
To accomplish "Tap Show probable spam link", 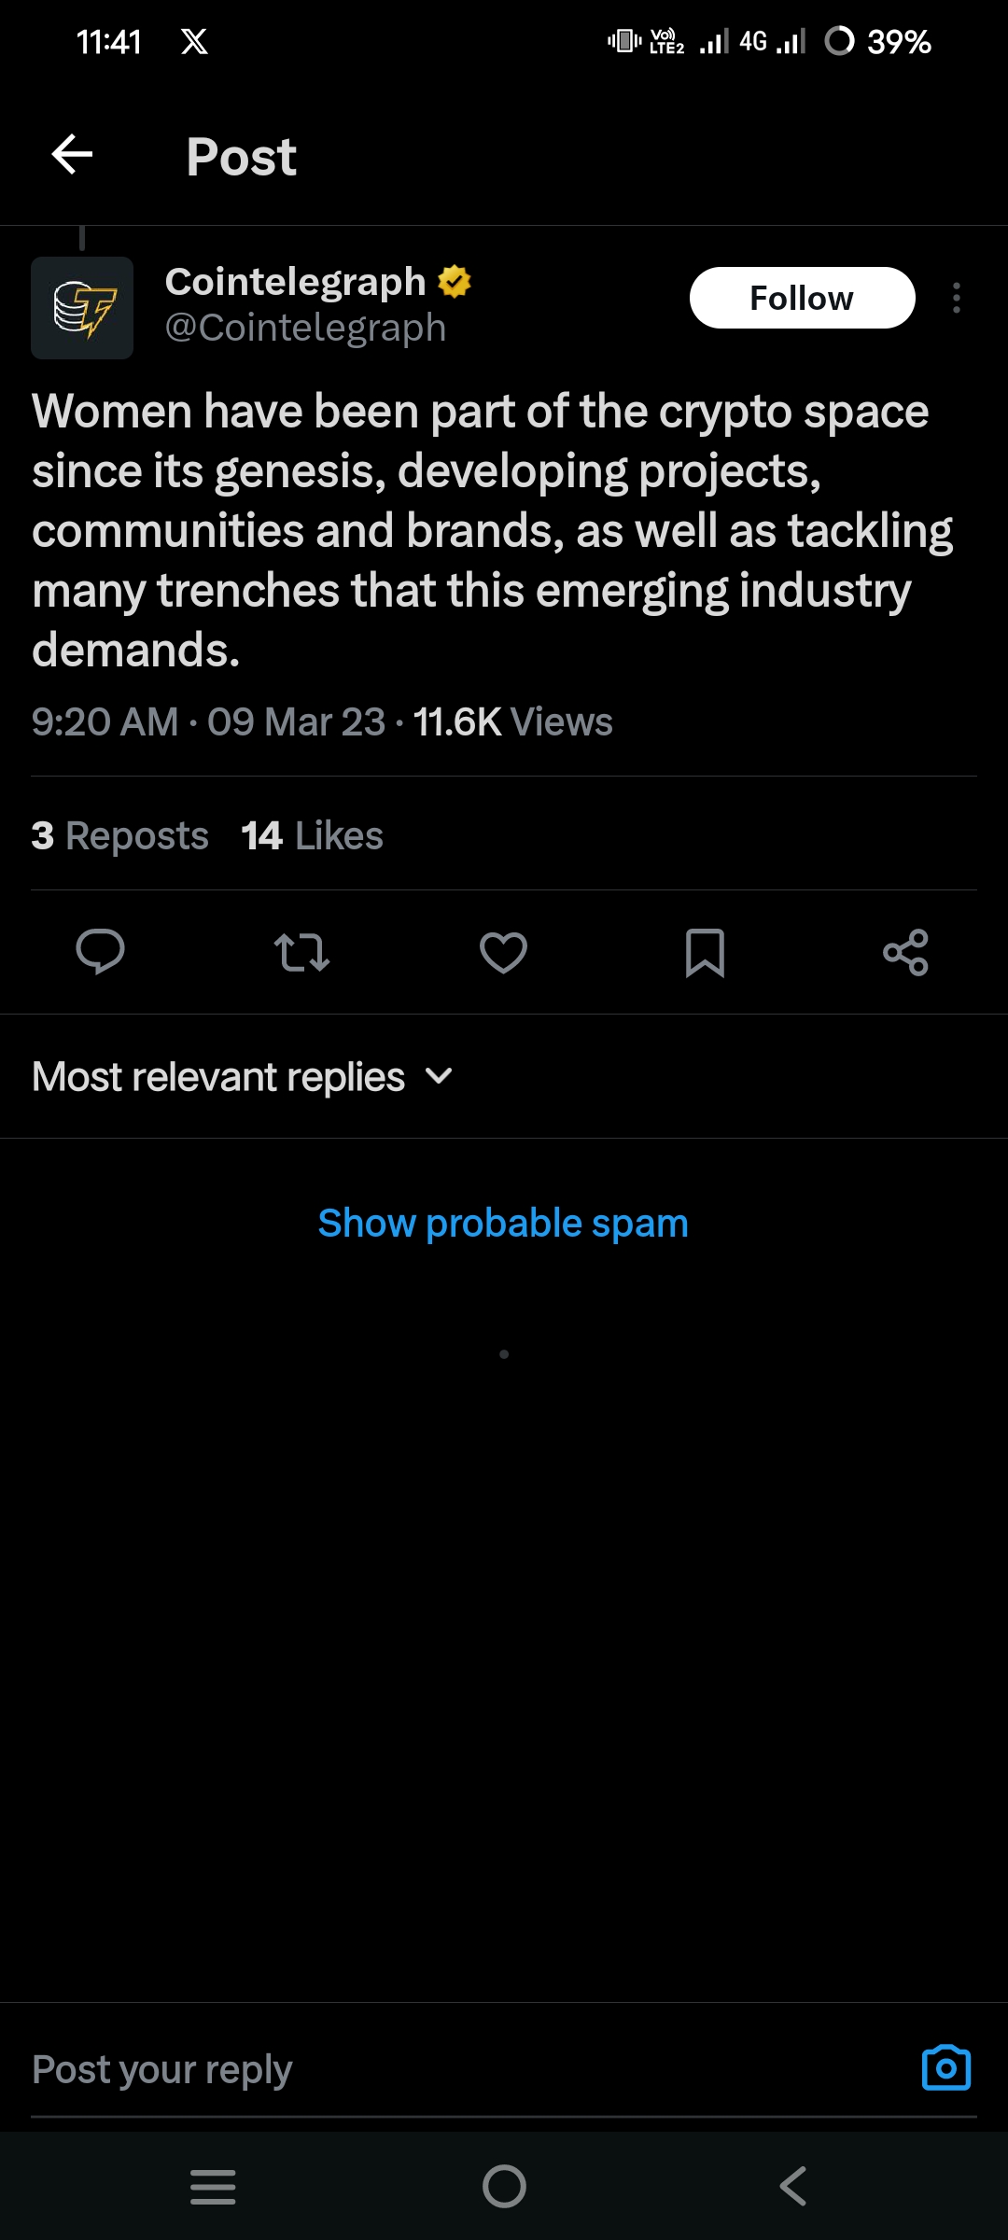I will coord(503,1223).
